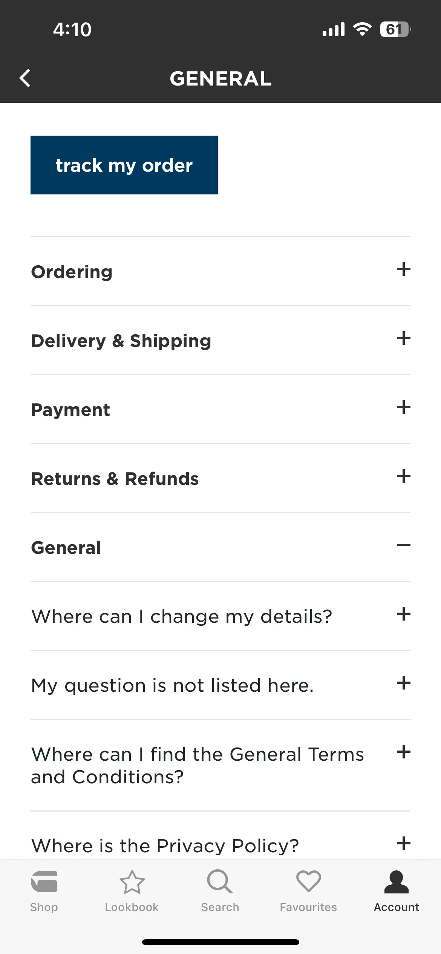The height and width of the screenshot is (954, 441).
Task: Select the Lookbook tab label
Action: (132, 907)
